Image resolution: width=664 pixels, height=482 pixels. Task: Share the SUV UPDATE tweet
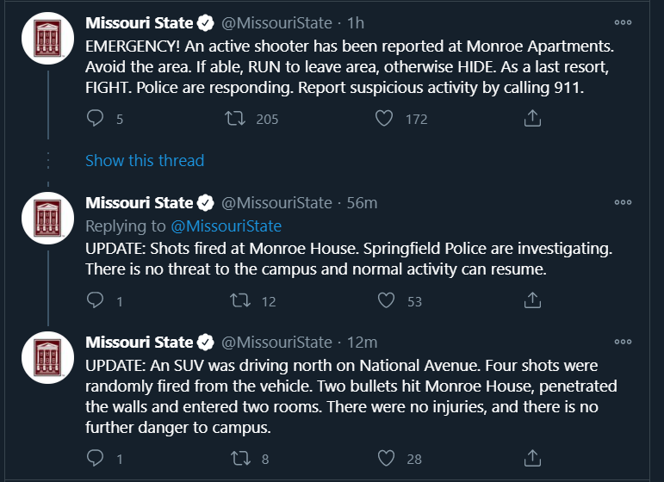click(x=532, y=458)
